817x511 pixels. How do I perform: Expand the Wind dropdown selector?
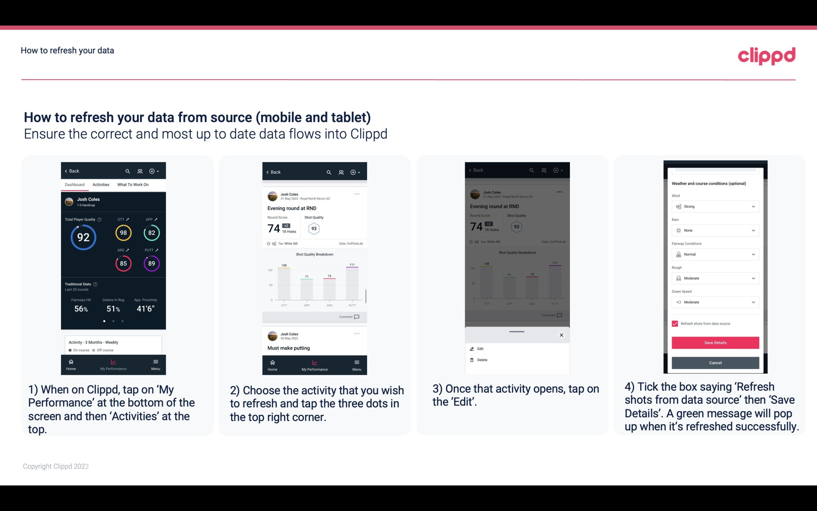tap(715, 206)
